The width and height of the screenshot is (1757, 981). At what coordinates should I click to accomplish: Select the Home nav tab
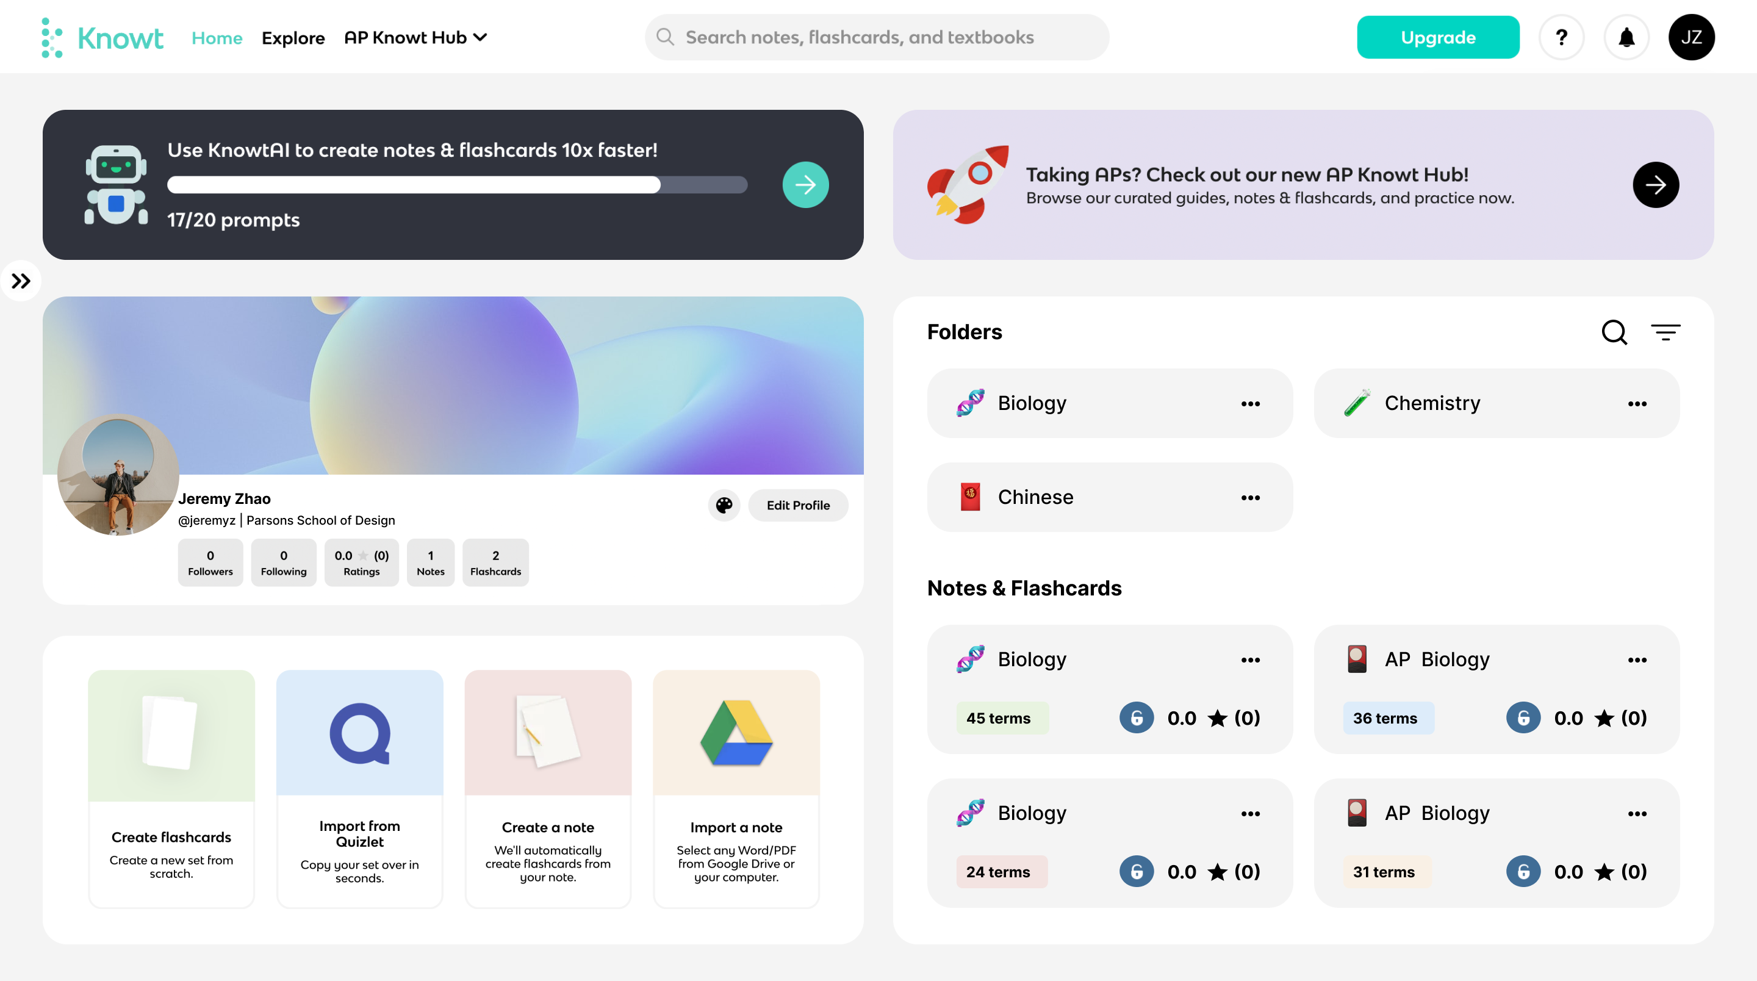[x=217, y=38]
